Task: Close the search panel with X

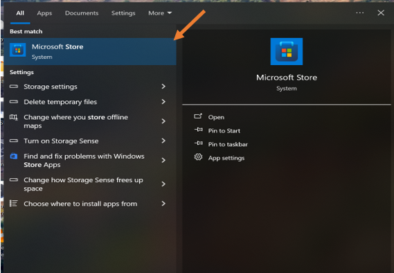Action: pos(381,13)
